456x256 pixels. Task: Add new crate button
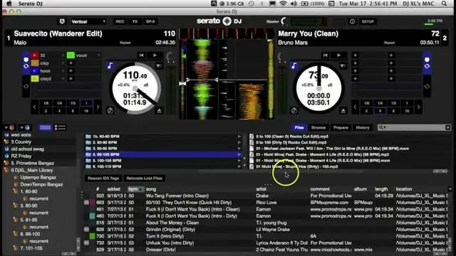pyautogui.click(x=9, y=127)
